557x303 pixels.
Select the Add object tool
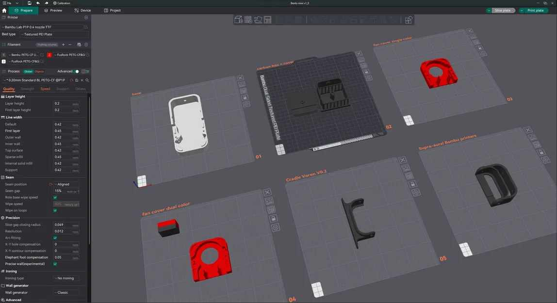point(238,20)
